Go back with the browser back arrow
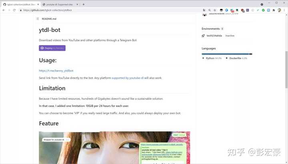288x164 pixels. click(4, 10)
